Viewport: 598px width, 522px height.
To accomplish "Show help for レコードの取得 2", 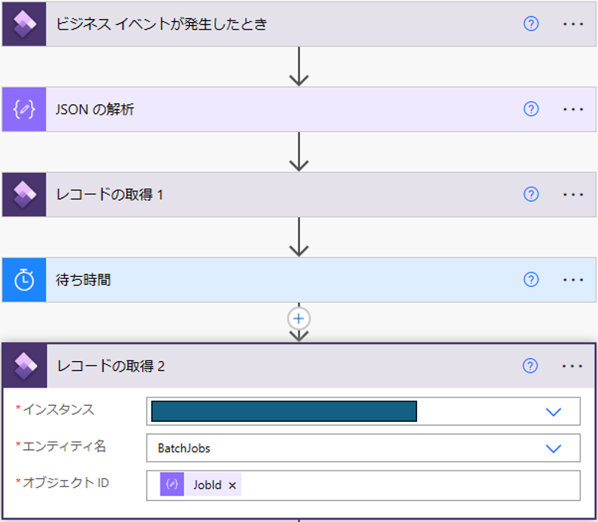I will pos(530,366).
